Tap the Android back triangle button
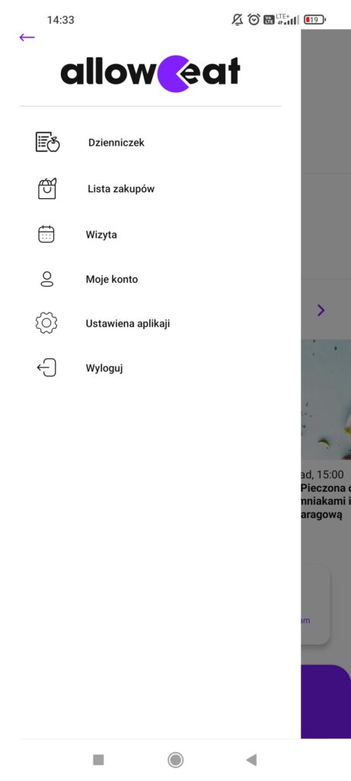Screen dimensions: 351x781 [x=251, y=760]
